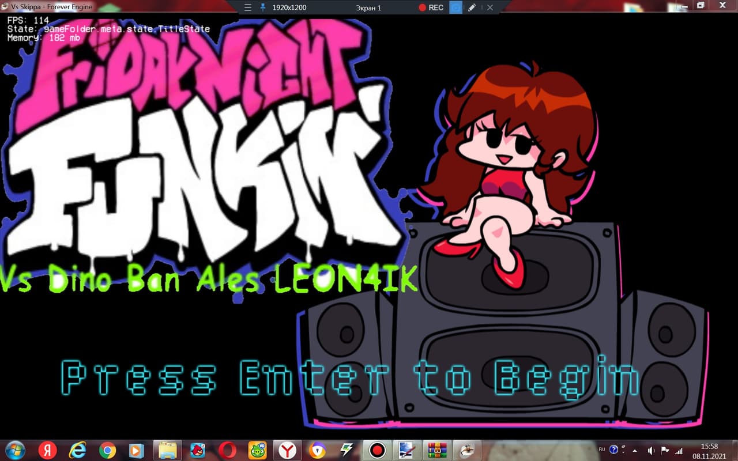
Task: Restore the game window size
Action: [701, 5]
